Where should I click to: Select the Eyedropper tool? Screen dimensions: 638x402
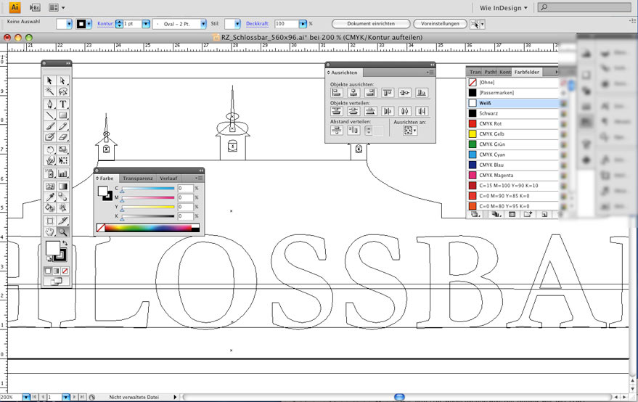[49, 197]
